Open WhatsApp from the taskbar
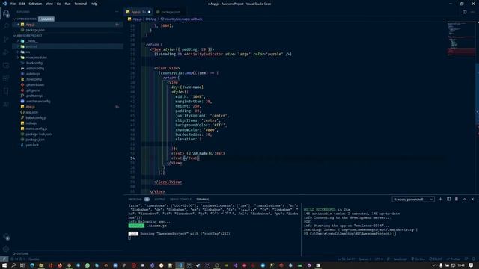479x269 pixels. pyautogui.click(x=88, y=265)
